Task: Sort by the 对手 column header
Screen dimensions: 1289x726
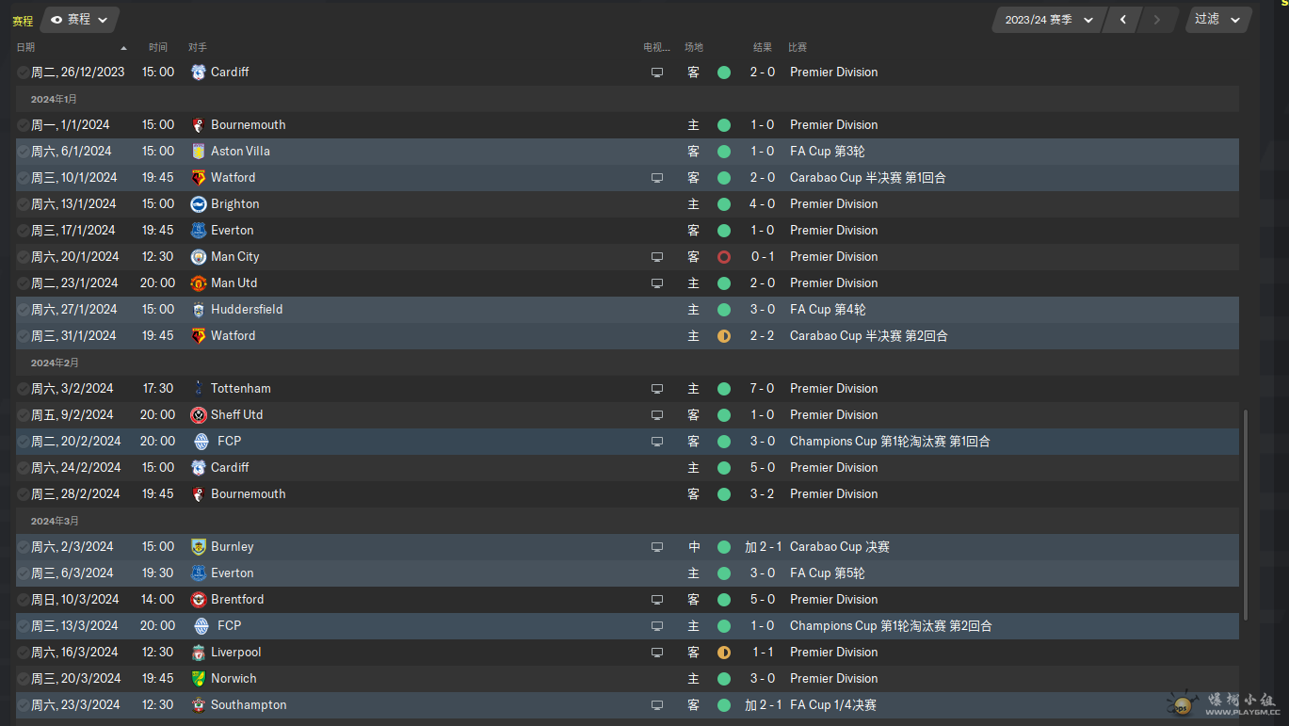Action: tap(198, 47)
